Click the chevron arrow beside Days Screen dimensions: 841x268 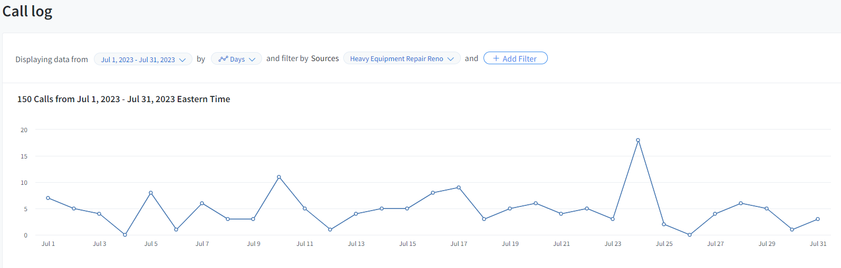tap(252, 59)
